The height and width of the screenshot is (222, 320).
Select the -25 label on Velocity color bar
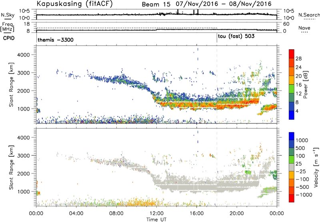point(301,171)
